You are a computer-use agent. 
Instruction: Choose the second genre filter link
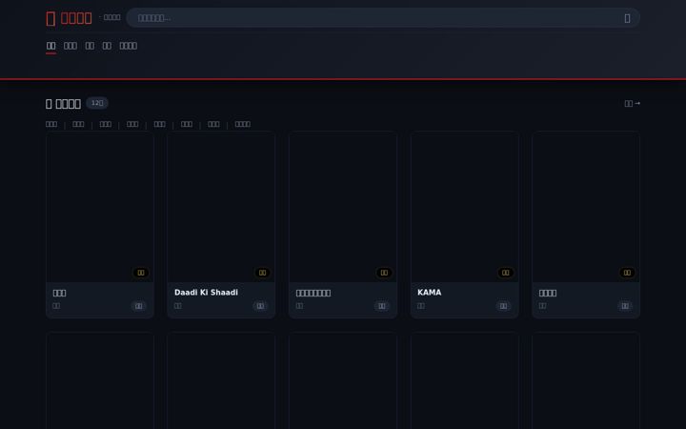pos(78,124)
